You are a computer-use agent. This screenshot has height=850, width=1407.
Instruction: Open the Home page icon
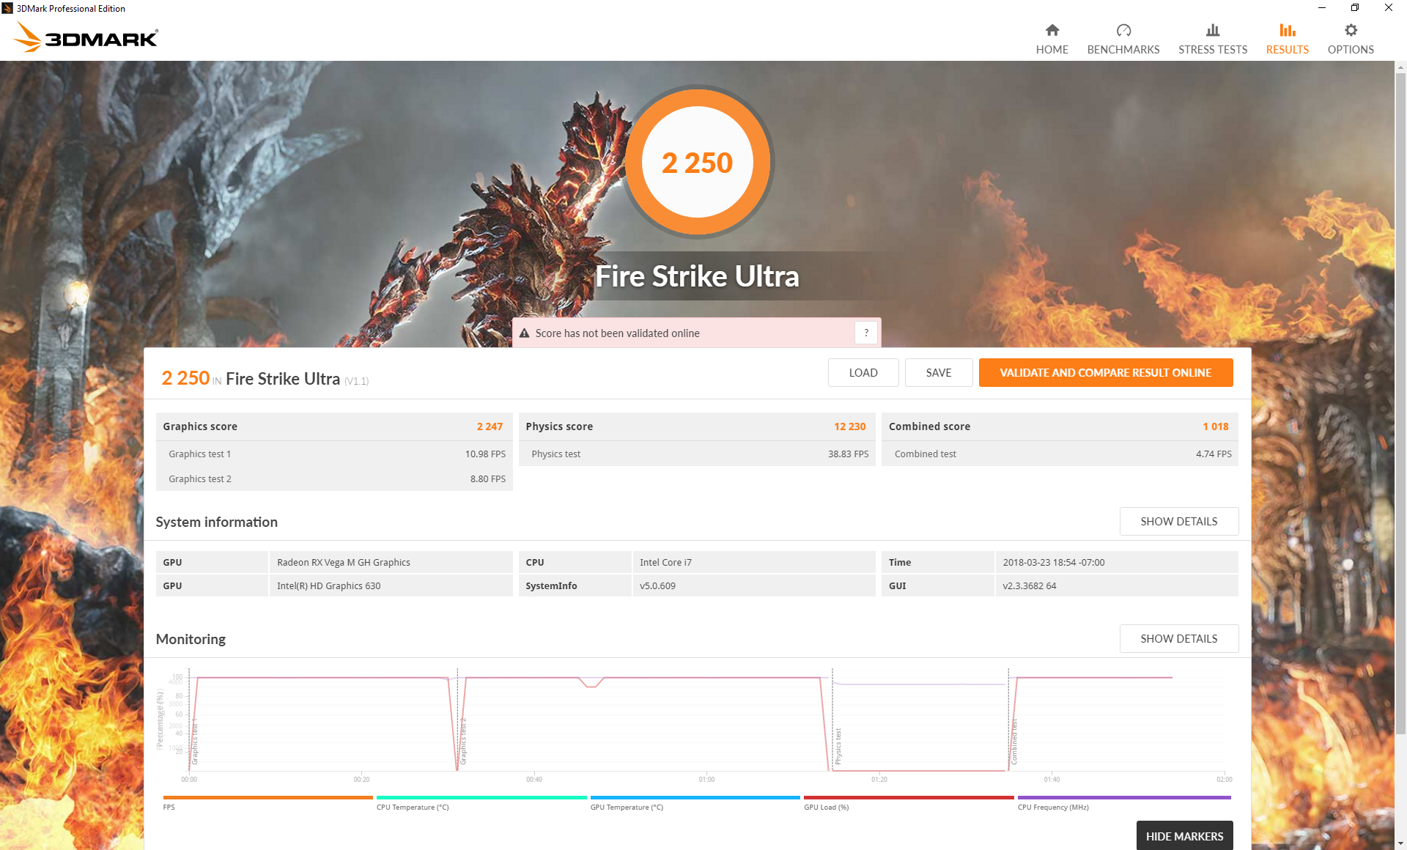(x=1052, y=30)
